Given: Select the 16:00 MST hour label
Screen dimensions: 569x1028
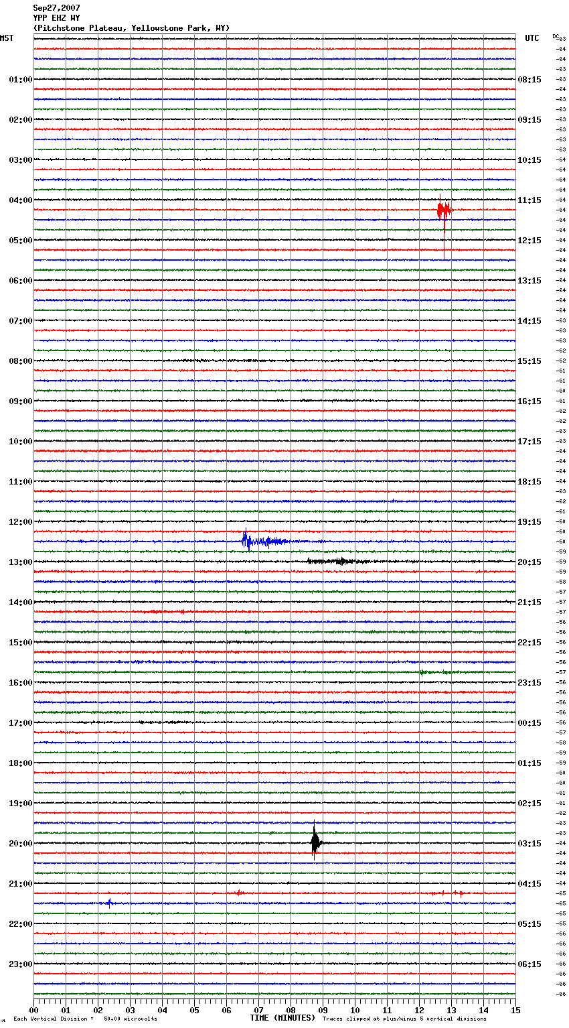Looking at the screenshot, I should pyautogui.click(x=20, y=683).
